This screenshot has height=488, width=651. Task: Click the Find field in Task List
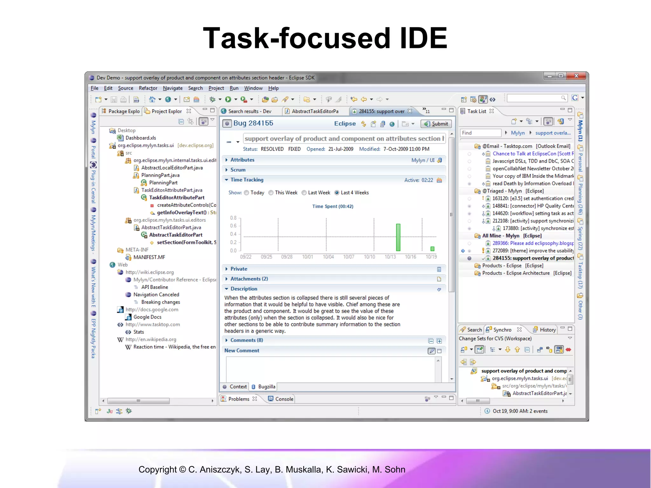coord(480,133)
